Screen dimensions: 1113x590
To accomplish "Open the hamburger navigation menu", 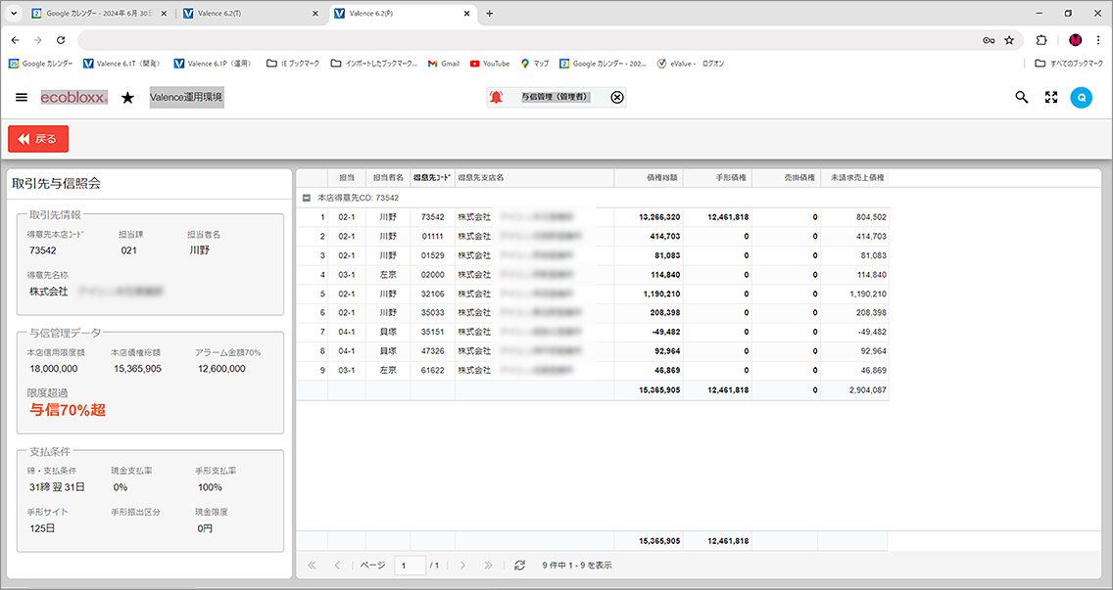I will pos(22,97).
